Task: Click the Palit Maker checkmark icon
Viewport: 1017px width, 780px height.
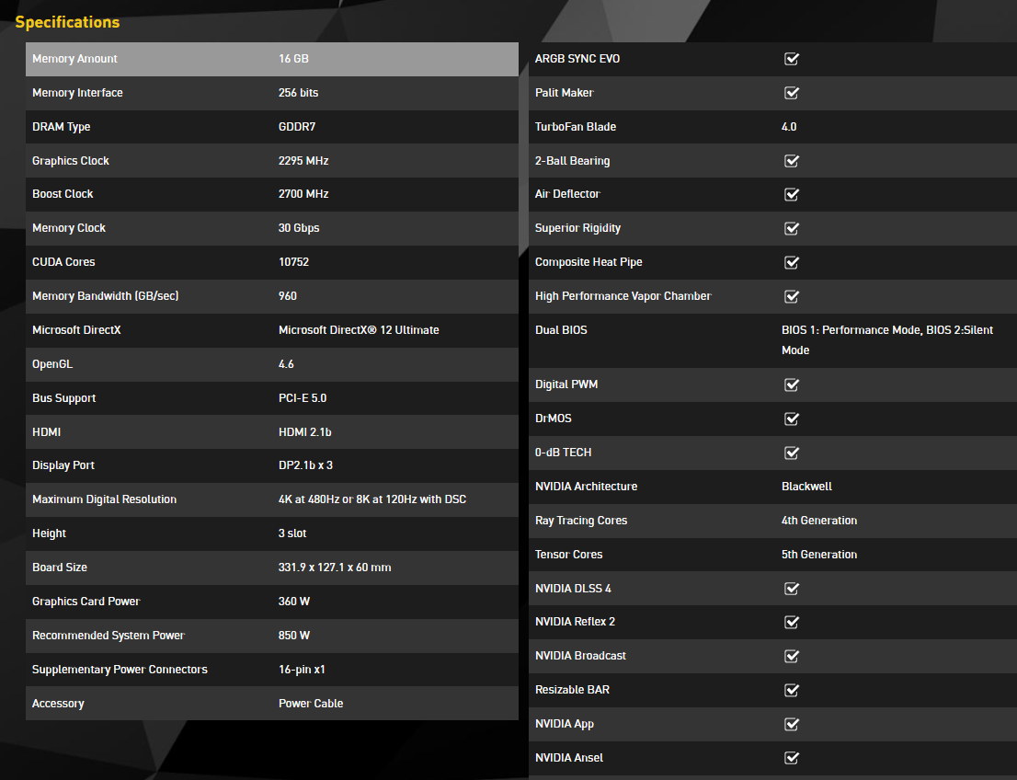Action: tap(791, 93)
